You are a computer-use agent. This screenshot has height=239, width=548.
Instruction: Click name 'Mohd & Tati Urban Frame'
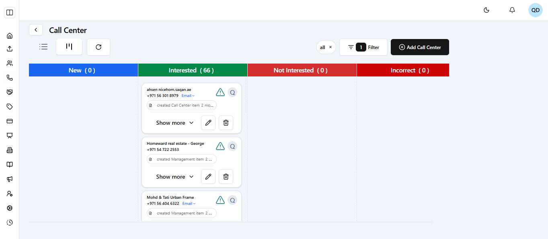[x=170, y=198]
